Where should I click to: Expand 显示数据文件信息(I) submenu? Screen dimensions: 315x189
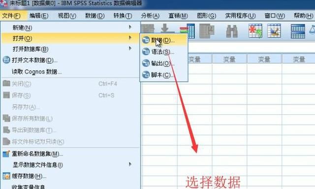pos(70,165)
